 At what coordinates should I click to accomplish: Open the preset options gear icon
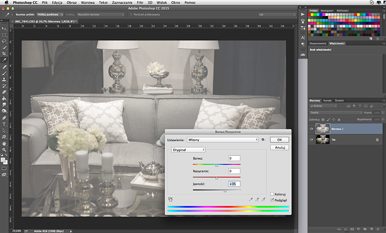264,139
